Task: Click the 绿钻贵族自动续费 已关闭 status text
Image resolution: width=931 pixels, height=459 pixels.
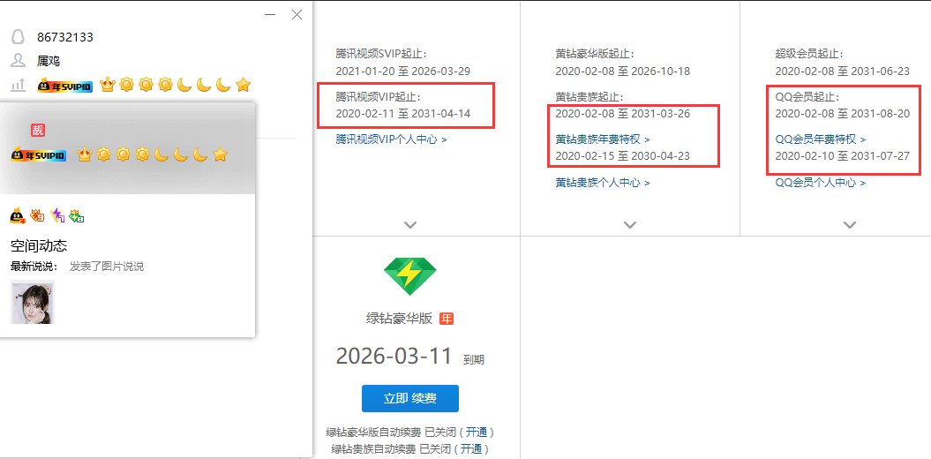Action: [x=391, y=448]
